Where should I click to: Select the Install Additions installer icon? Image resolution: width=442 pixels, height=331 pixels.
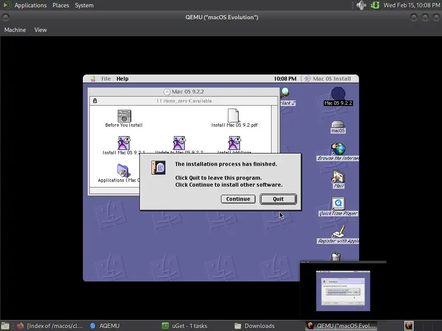(234, 143)
